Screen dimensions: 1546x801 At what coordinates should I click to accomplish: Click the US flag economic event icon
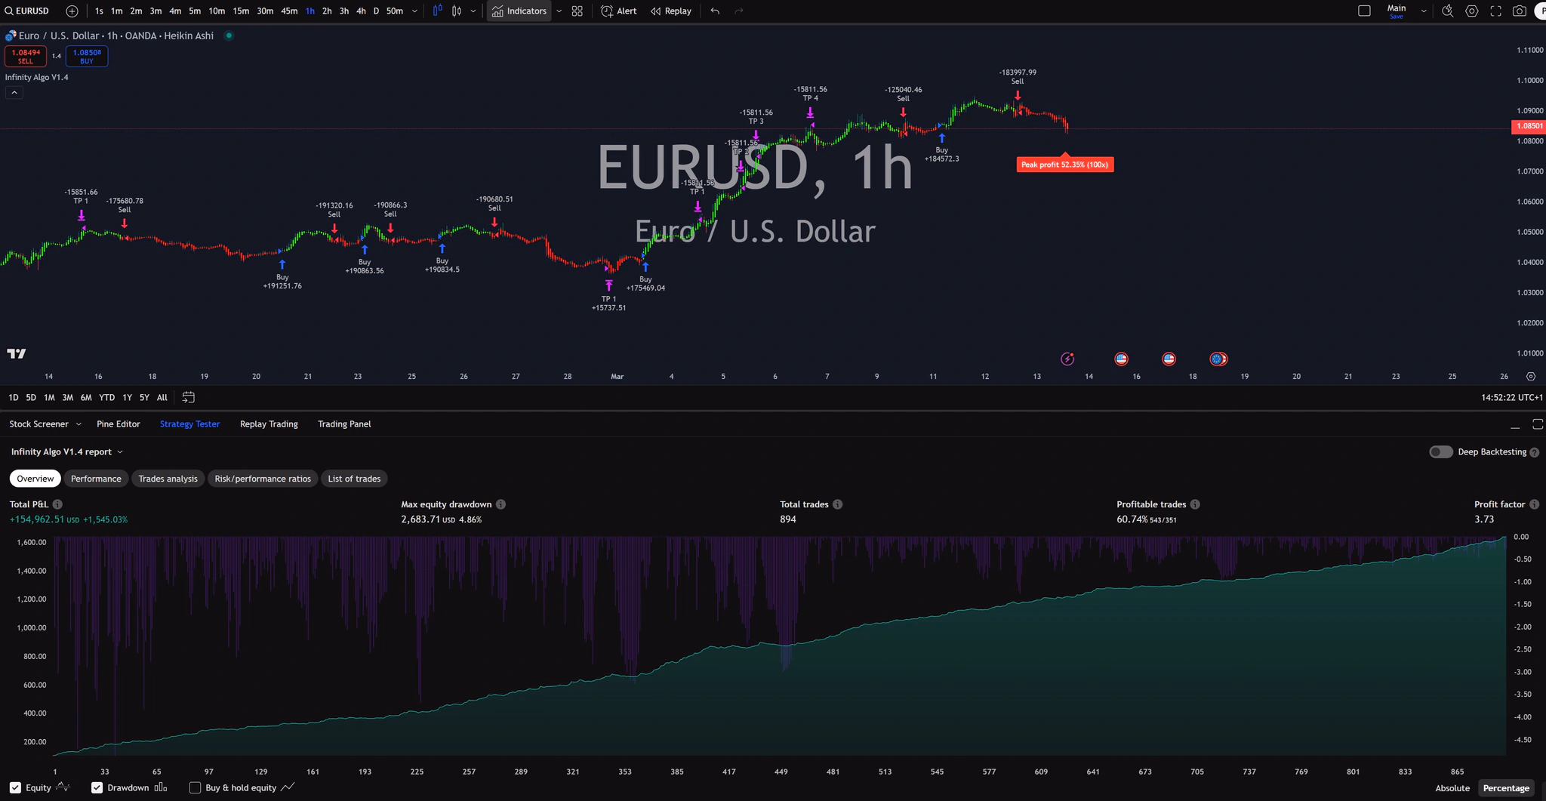point(1122,359)
